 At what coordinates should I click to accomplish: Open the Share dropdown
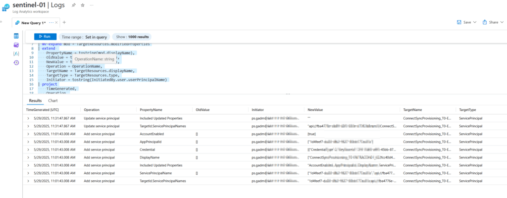[x=492, y=22]
